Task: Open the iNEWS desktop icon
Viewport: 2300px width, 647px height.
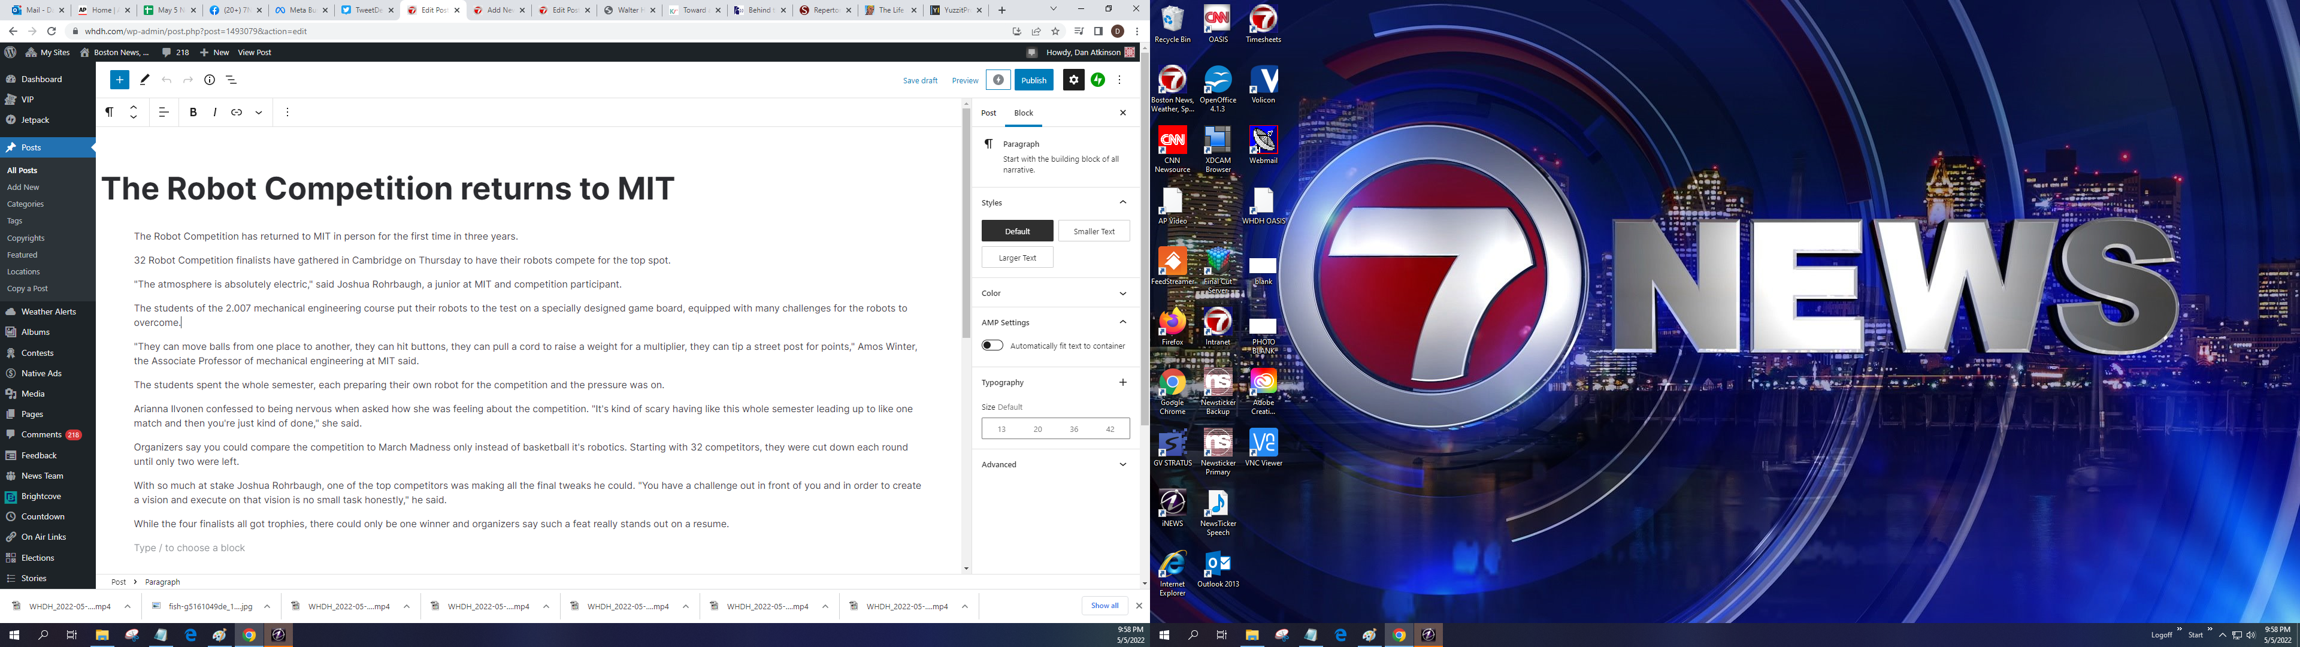Action: [x=1172, y=509]
